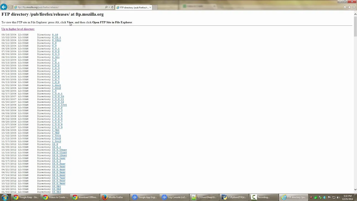Open the Tools gear icon
The image size is (357, 201).
point(354,7)
